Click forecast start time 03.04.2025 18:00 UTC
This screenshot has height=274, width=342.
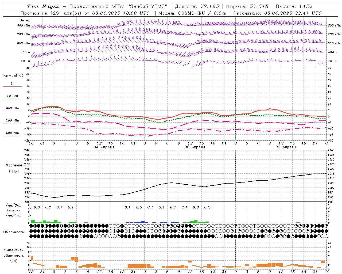click(x=121, y=13)
